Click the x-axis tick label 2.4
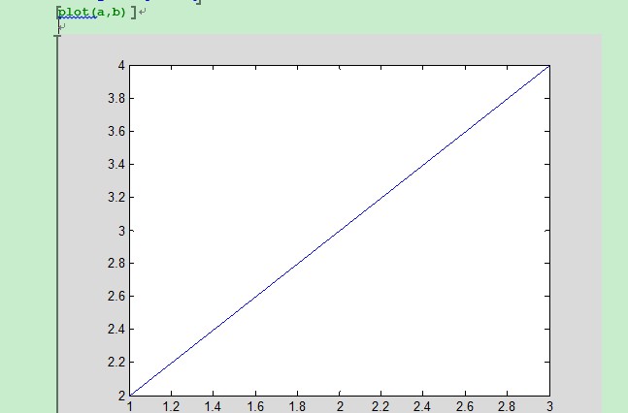The image size is (628, 413). point(422,407)
